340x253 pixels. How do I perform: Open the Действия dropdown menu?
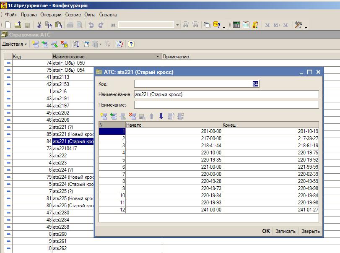tap(15, 44)
